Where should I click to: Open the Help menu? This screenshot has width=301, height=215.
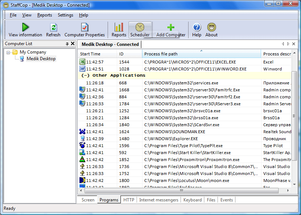(x=83, y=15)
